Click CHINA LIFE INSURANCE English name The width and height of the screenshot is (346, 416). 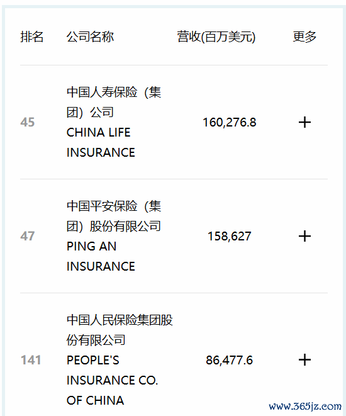(x=101, y=142)
